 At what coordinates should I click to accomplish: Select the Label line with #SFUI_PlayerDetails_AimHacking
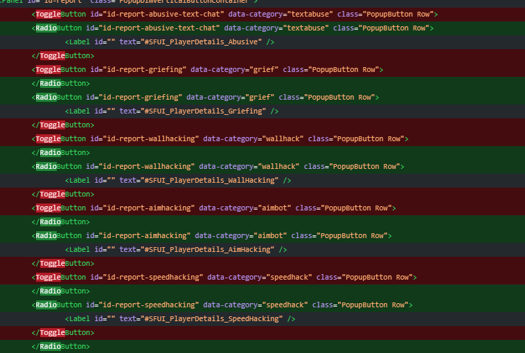coord(262,250)
